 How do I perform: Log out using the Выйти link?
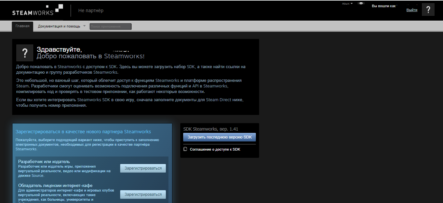pos(412,10)
